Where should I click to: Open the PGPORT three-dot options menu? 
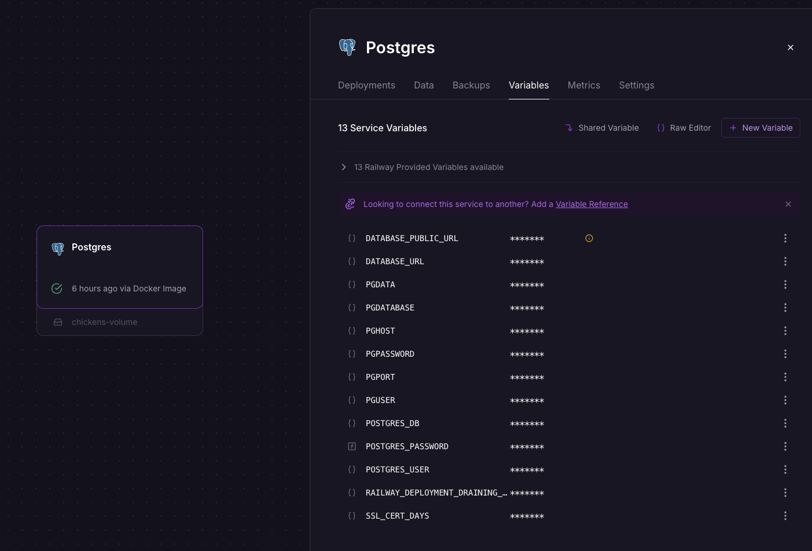point(785,377)
